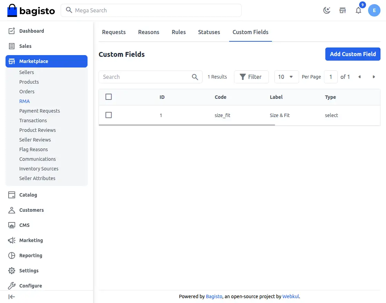
Task: Switch to the Reasons tab
Action: (149, 32)
